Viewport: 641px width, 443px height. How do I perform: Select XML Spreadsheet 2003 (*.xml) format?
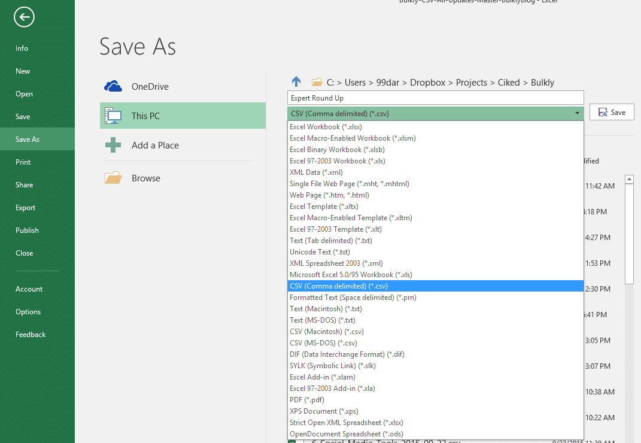pos(436,263)
